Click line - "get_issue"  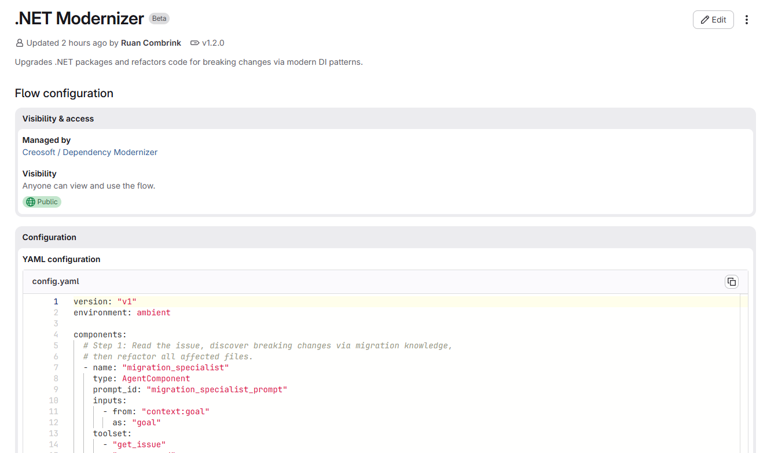(x=134, y=444)
